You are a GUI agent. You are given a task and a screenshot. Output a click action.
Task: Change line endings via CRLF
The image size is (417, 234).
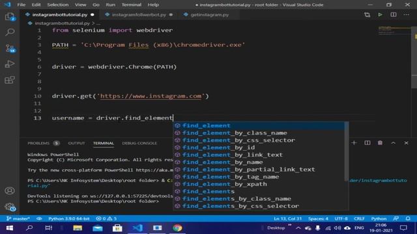click(359, 218)
